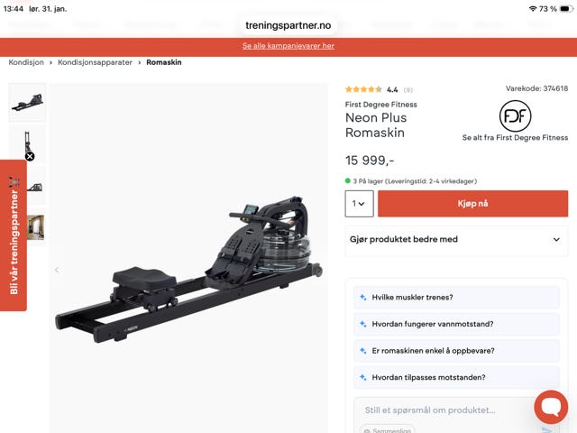
Task: Select the upright rowing machine thumbnail
Action: click(27, 143)
